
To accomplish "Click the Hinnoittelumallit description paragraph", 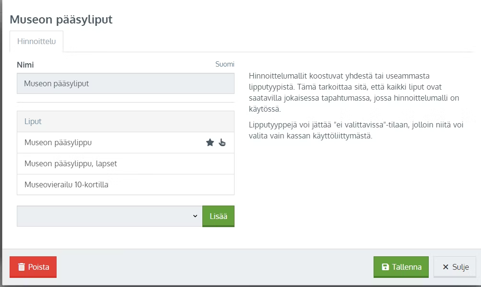I will coord(354,92).
